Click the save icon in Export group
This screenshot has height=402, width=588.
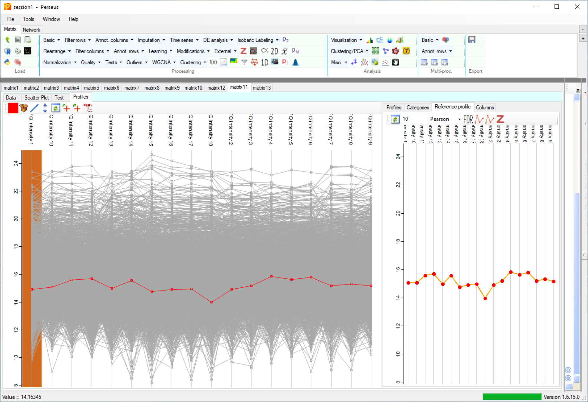click(472, 40)
